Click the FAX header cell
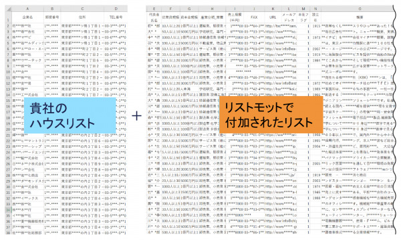Viewport: 401px width, 240px height. pyautogui.click(x=254, y=17)
